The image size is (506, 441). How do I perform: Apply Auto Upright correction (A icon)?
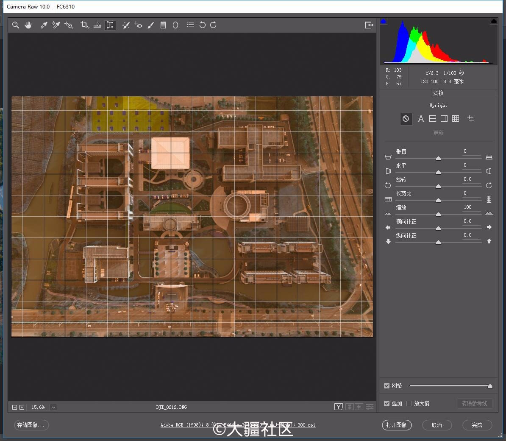pos(421,119)
